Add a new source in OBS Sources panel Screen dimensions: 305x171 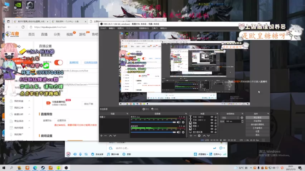click(x=191, y=136)
